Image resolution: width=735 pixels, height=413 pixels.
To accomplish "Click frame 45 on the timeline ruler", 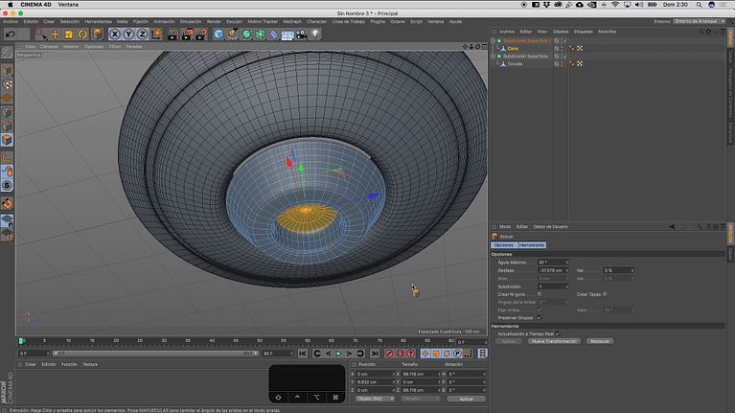I will pyautogui.click(x=236, y=341).
